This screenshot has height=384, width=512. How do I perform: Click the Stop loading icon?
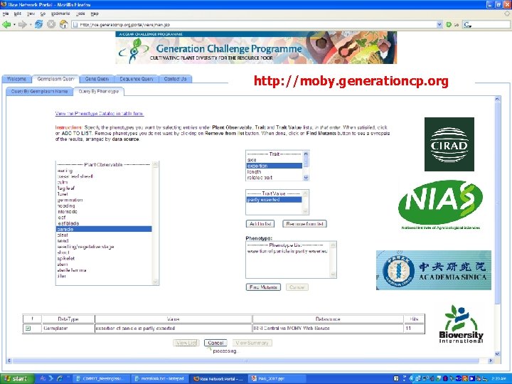point(51,24)
